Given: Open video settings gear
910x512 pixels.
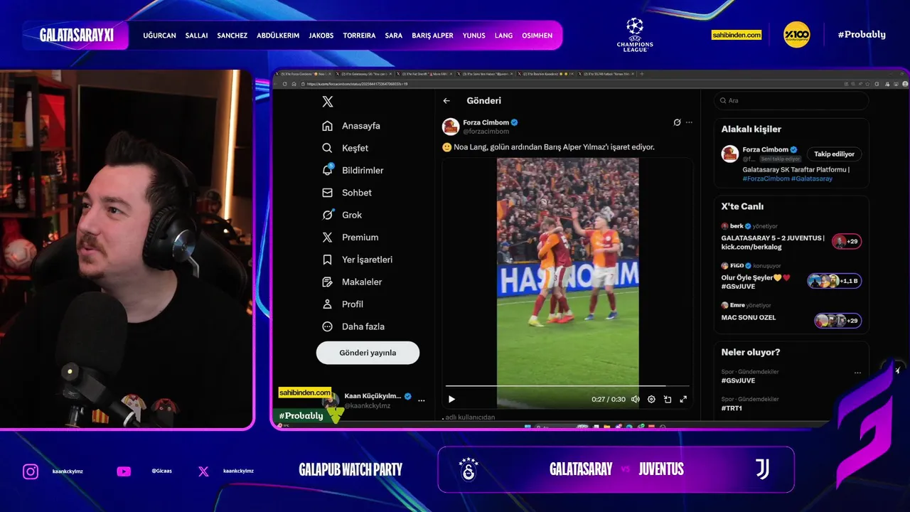Looking at the screenshot, I should click(651, 400).
